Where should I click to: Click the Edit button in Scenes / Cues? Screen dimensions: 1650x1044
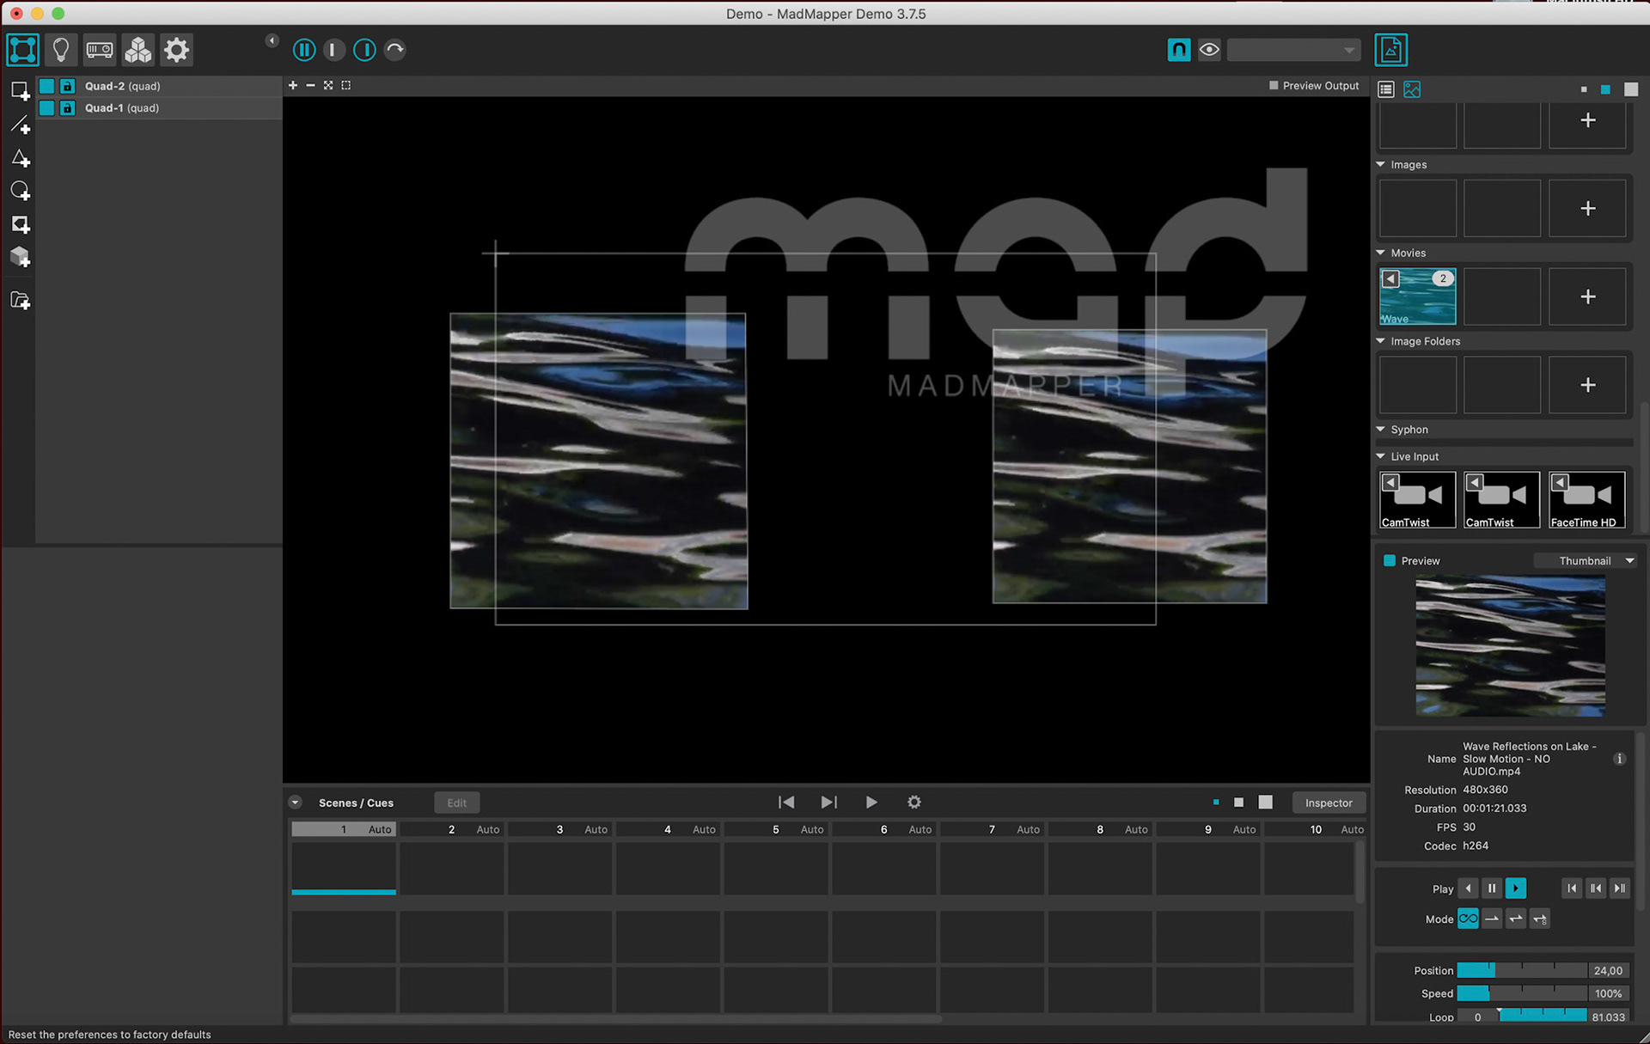[456, 803]
